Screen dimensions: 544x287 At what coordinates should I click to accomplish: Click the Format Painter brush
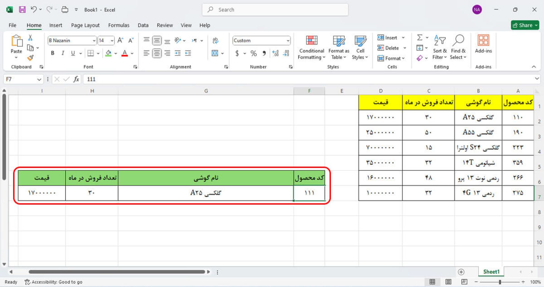pyautogui.click(x=30, y=58)
